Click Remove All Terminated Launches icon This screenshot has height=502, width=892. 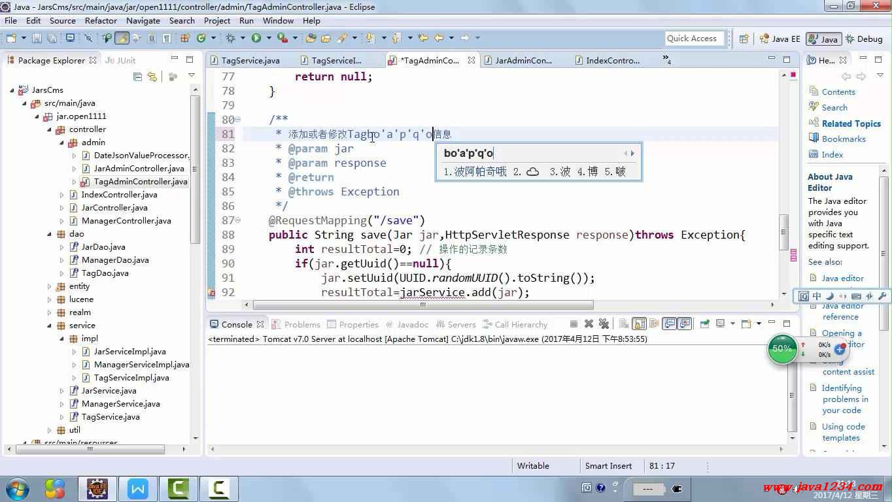click(604, 324)
